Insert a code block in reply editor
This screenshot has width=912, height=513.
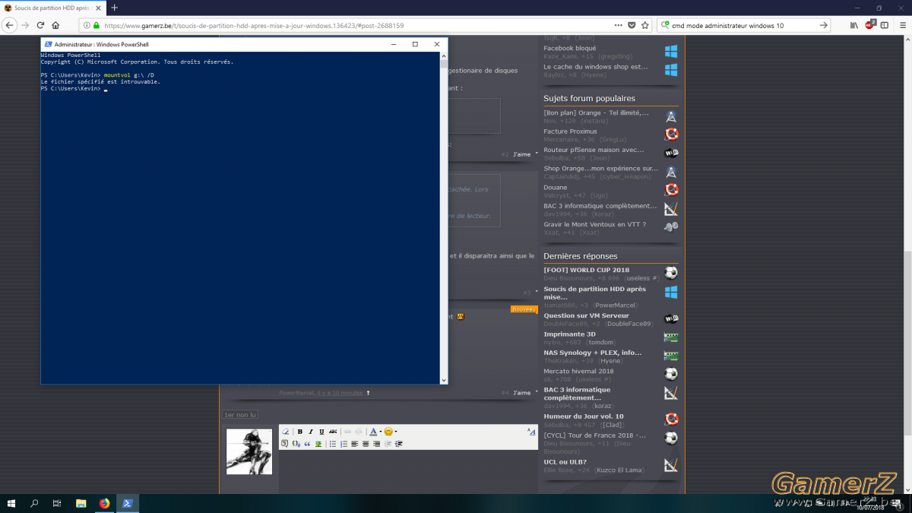(296, 444)
